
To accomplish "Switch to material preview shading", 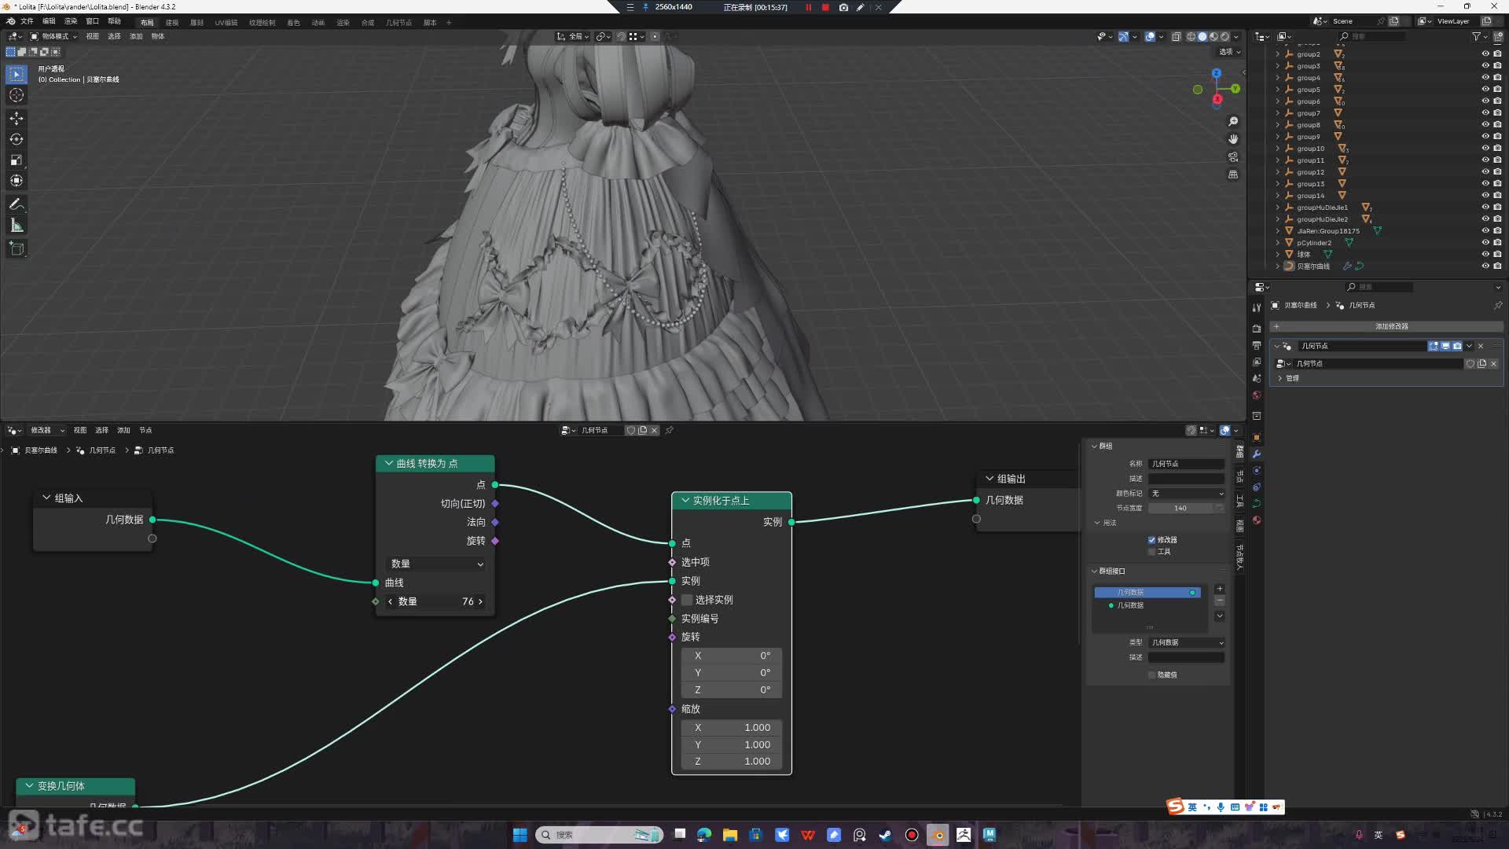I will [x=1213, y=36].
